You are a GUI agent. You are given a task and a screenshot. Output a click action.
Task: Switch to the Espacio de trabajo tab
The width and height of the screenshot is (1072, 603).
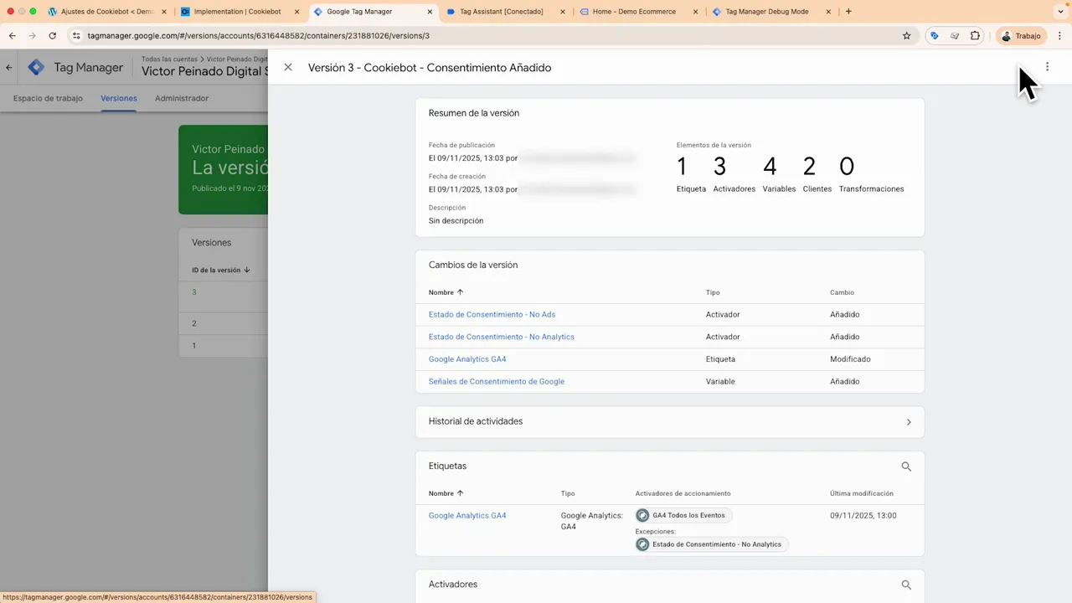tap(48, 98)
